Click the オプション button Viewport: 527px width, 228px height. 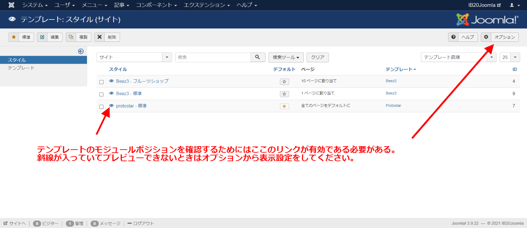click(500, 37)
